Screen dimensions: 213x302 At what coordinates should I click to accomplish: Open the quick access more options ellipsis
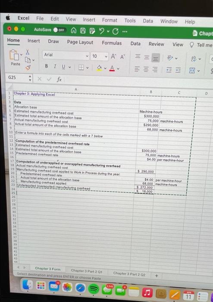point(125,32)
